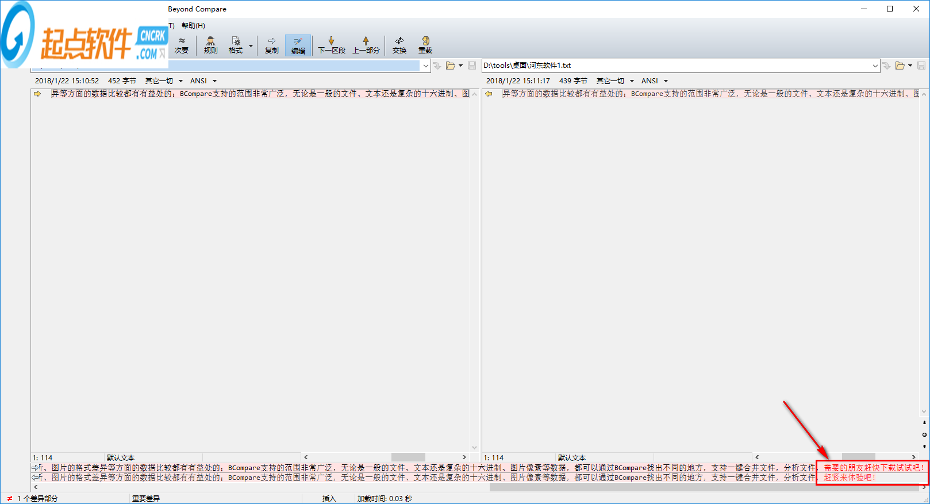Click the left pane timestamp 2018/1/22 15:10:52
The height and width of the screenshot is (504, 930).
pos(67,81)
